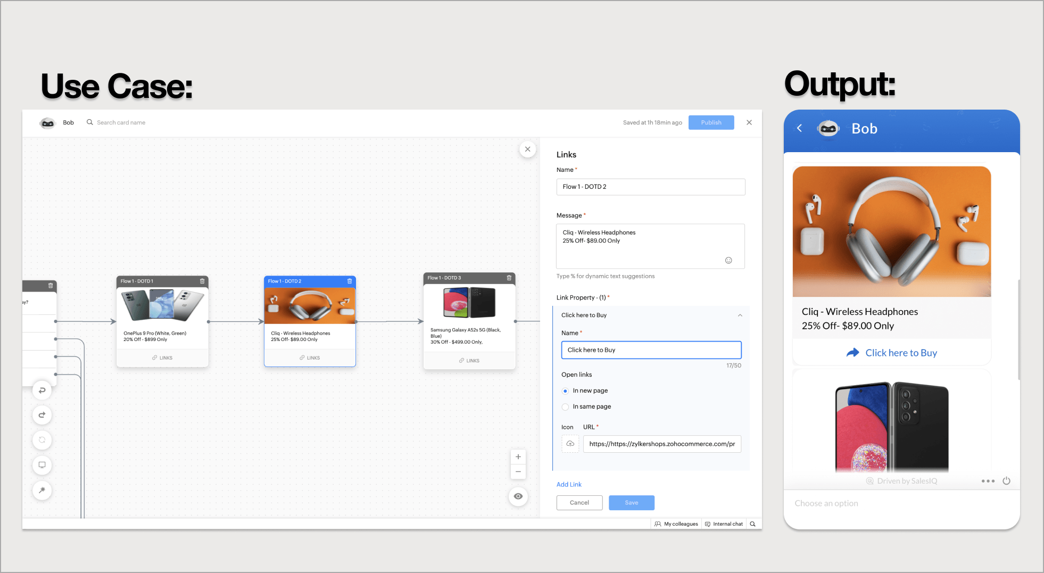
Task: Click the Save button
Action: tap(632, 503)
